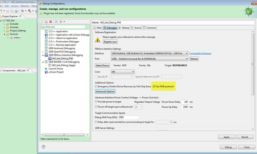Viewport: 257px width, 154px height.
Task: Select Launch Group item
Action: click(x=56, y=69)
